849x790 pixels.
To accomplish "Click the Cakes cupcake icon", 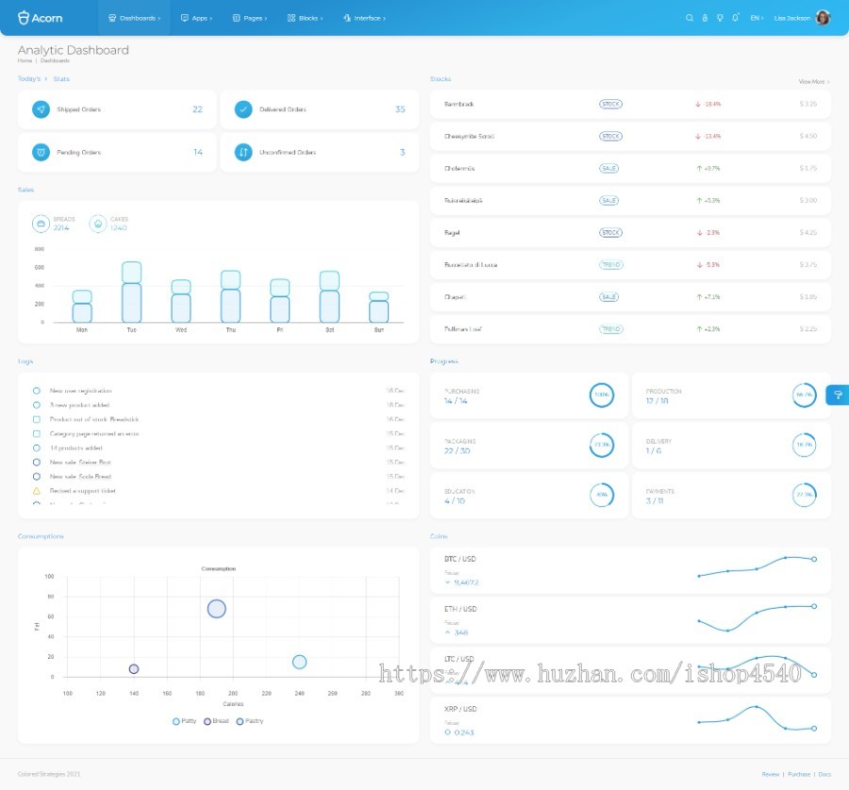I will [x=98, y=224].
